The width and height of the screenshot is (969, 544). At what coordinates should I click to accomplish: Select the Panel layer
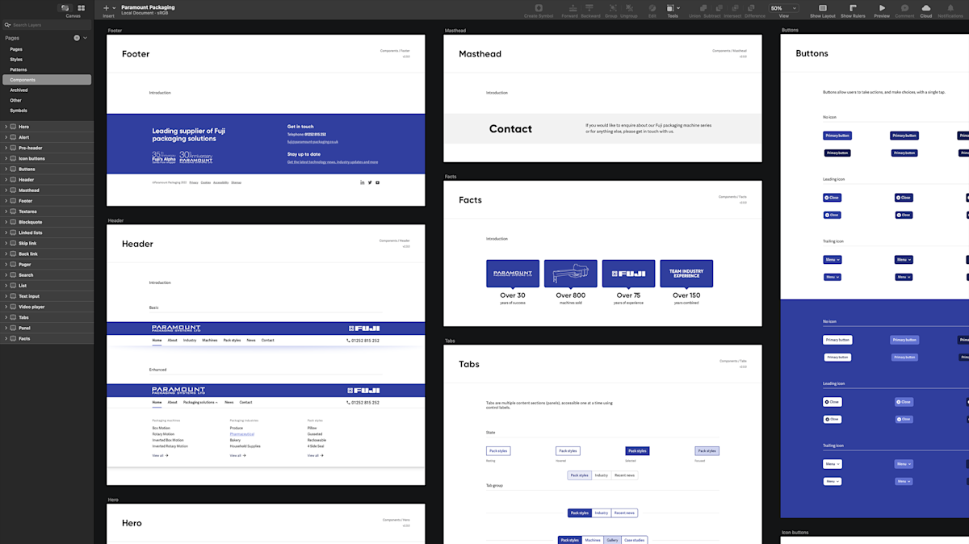[47, 328]
